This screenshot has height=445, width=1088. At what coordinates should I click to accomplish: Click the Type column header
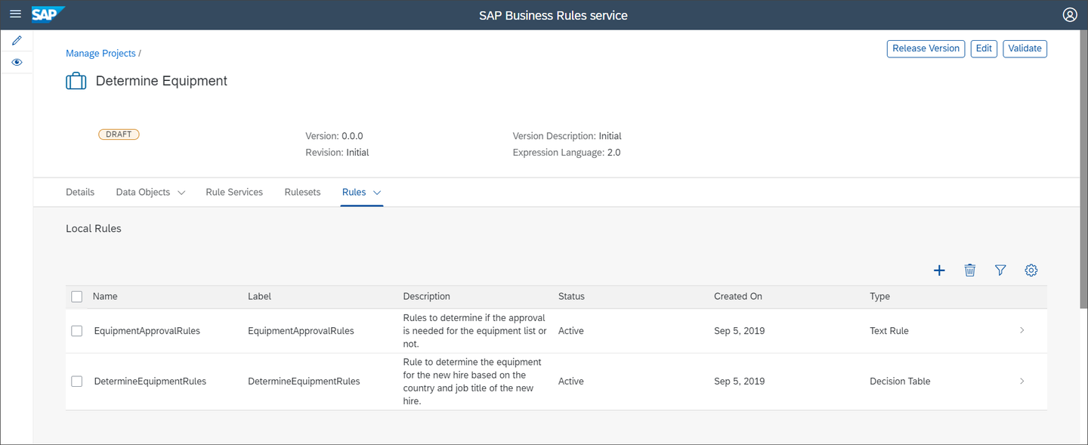coord(879,297)
